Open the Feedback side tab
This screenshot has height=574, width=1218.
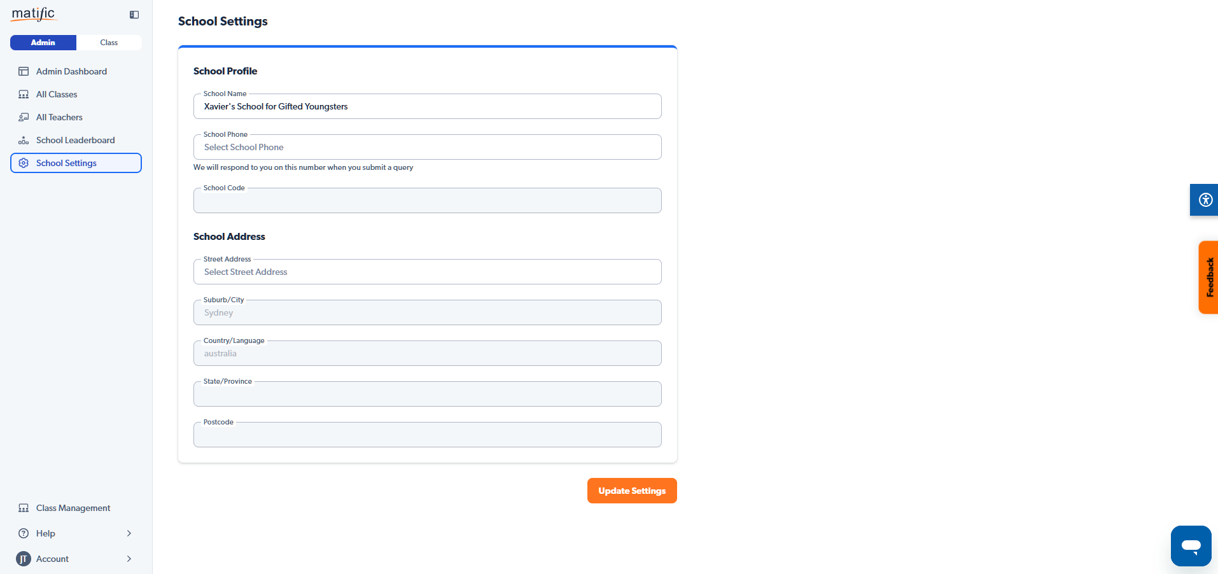point(1208,277)
